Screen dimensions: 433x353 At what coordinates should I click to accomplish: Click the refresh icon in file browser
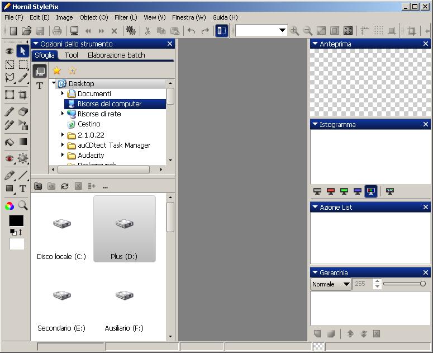[x=65, y=186]
